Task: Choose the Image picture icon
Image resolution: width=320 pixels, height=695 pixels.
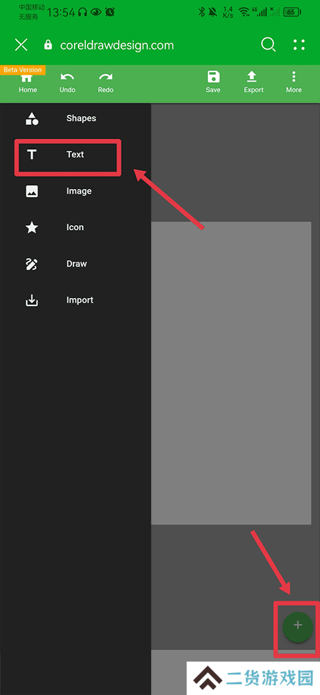Action: (32, 191)
